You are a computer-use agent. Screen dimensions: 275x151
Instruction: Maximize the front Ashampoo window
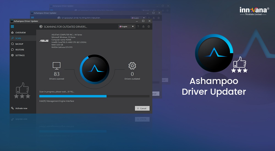click(x=143, y=21)
